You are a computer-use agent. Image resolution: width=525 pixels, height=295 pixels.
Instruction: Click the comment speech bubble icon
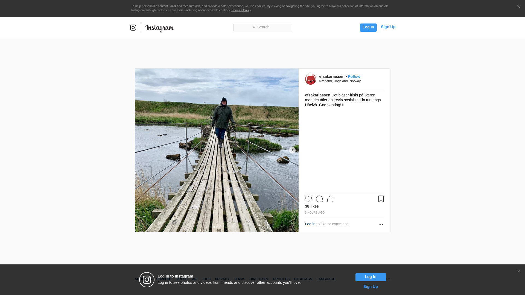pyautogui.click(x=319, y=199)
